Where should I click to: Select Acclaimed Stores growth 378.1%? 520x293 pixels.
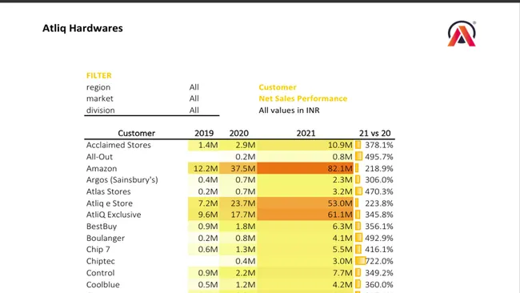click(379, 145)
